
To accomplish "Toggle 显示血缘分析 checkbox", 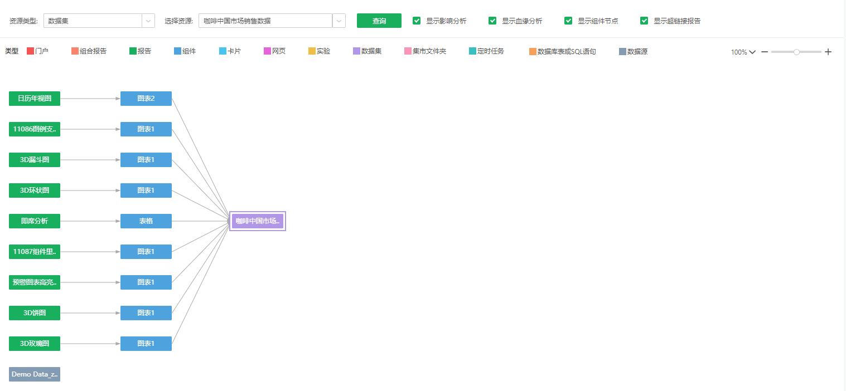I will 492,21.
